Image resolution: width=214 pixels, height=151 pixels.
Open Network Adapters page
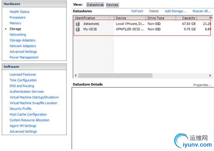point(23,46)
